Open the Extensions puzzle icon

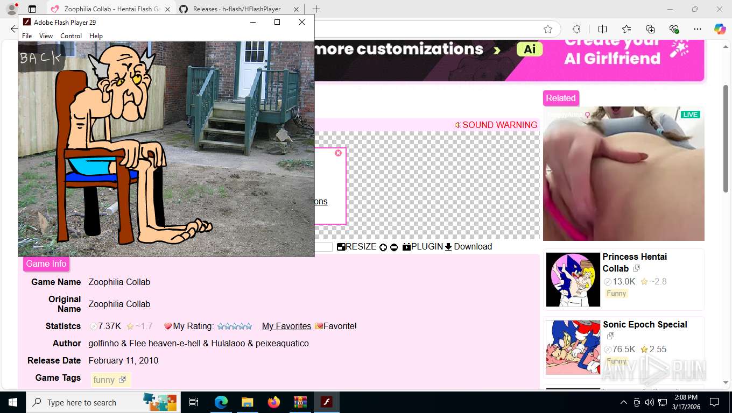576,29
